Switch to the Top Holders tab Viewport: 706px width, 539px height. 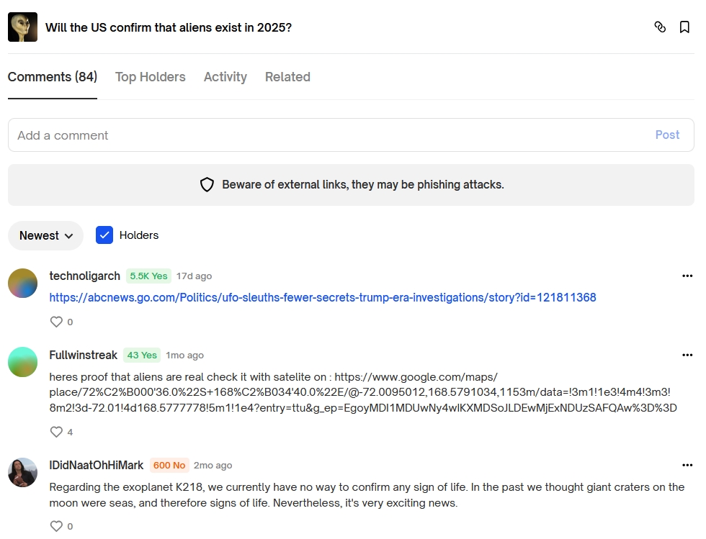pyautogui.click(x=151, y=77)
